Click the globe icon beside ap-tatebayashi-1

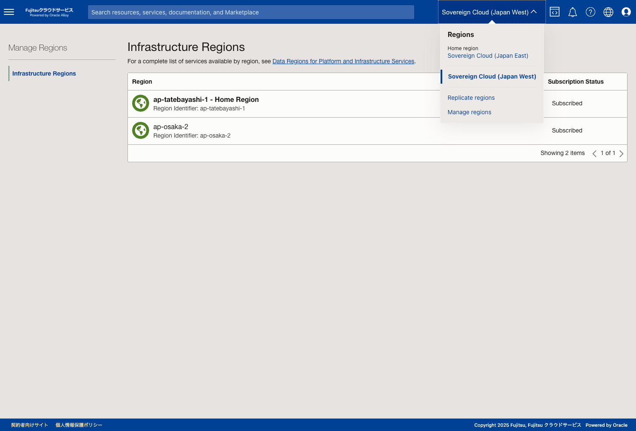[x=140, y=103]
